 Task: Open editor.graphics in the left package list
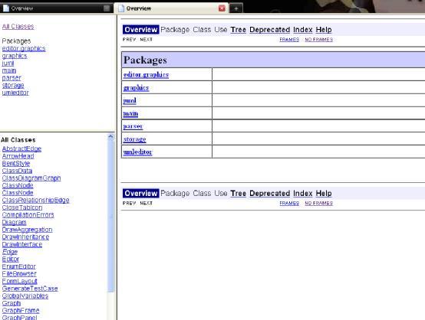24,48
